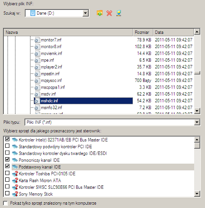Click the device icon for Kontroler Intel 82371AB/EB
Image resolution: width=205 pixels, height=208 pixels.
pos(15,140)
